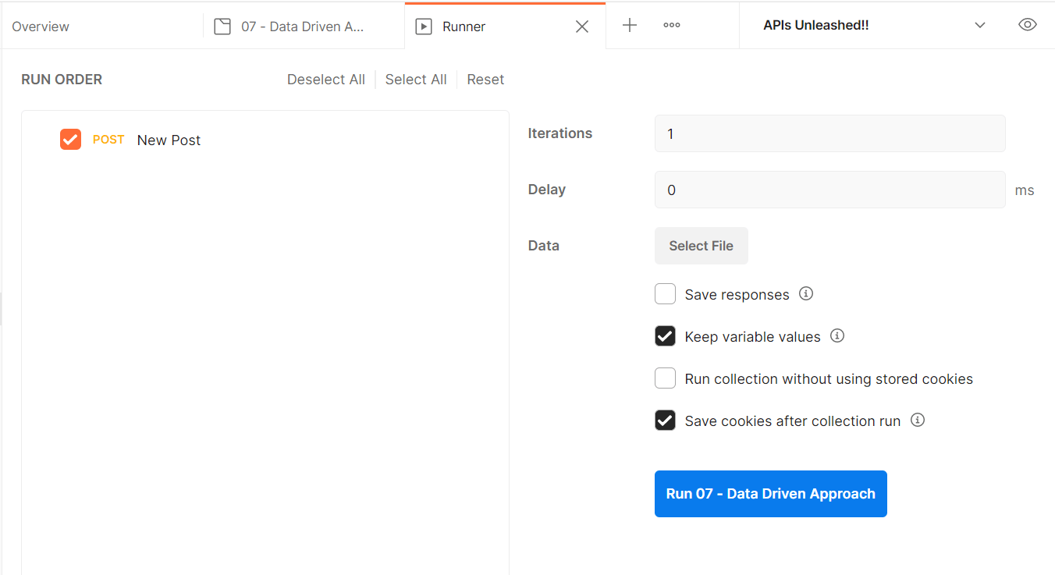1055x575 pixels.
Task: Click the Iterations input field
Action: point(830,133)
